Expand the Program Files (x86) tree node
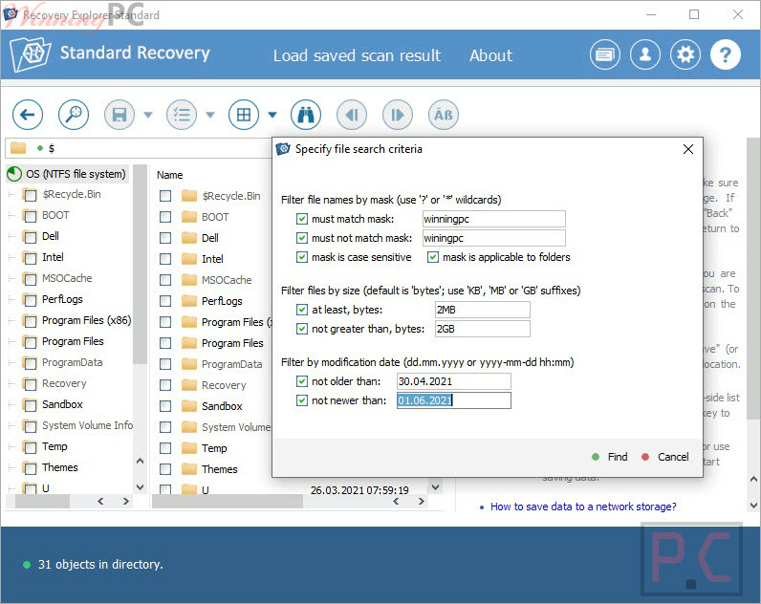The height and width of the screenshot is (604, 761). point(11,321)
